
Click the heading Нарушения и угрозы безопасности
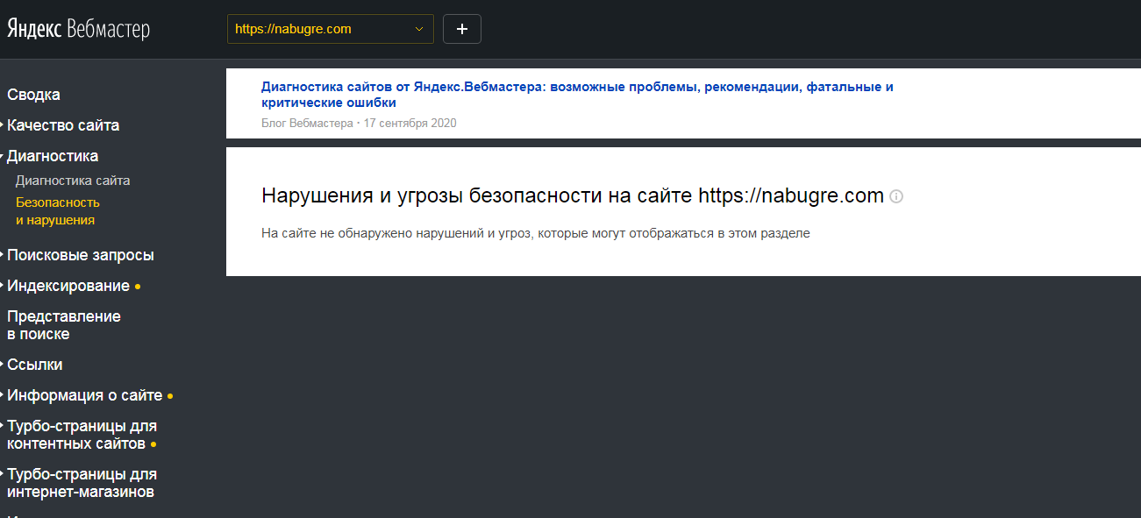(x=573, y=195)
